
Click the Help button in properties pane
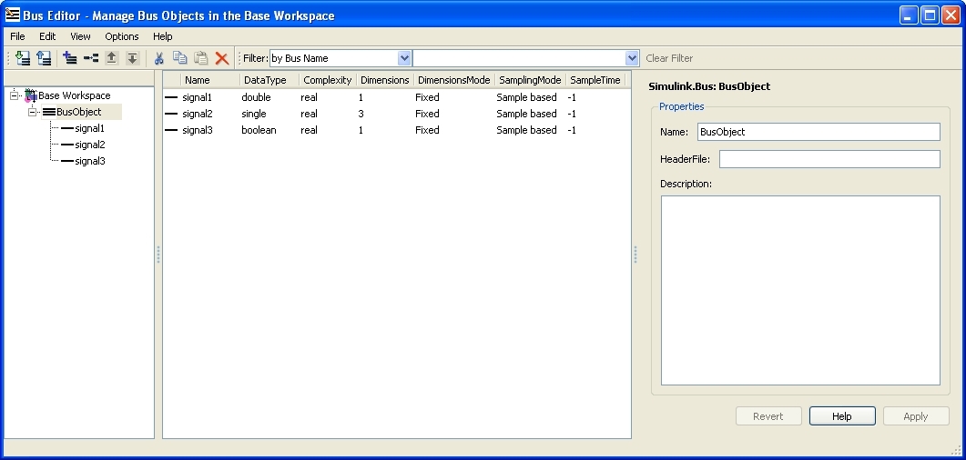[842, 416]
